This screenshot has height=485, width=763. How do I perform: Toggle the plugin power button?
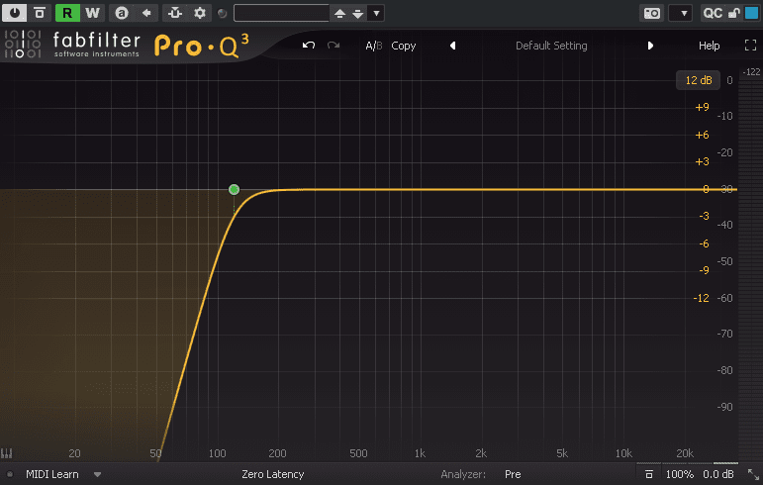15,13
